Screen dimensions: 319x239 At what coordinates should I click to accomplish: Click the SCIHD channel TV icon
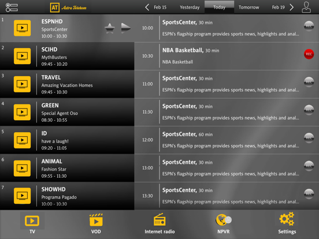(22, 56)
